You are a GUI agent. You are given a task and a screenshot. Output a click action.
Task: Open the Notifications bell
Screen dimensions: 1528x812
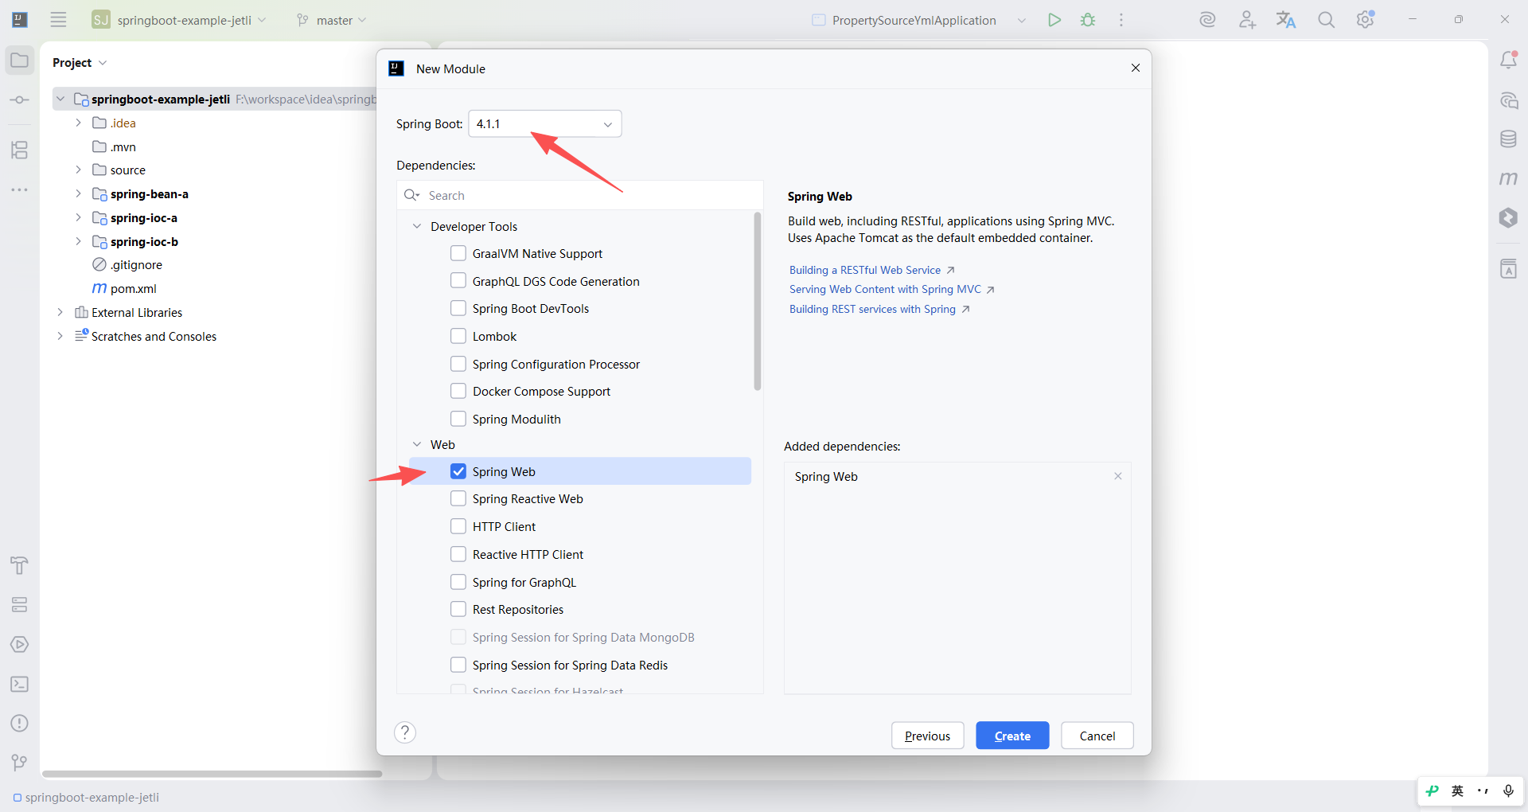point(1508,61)
